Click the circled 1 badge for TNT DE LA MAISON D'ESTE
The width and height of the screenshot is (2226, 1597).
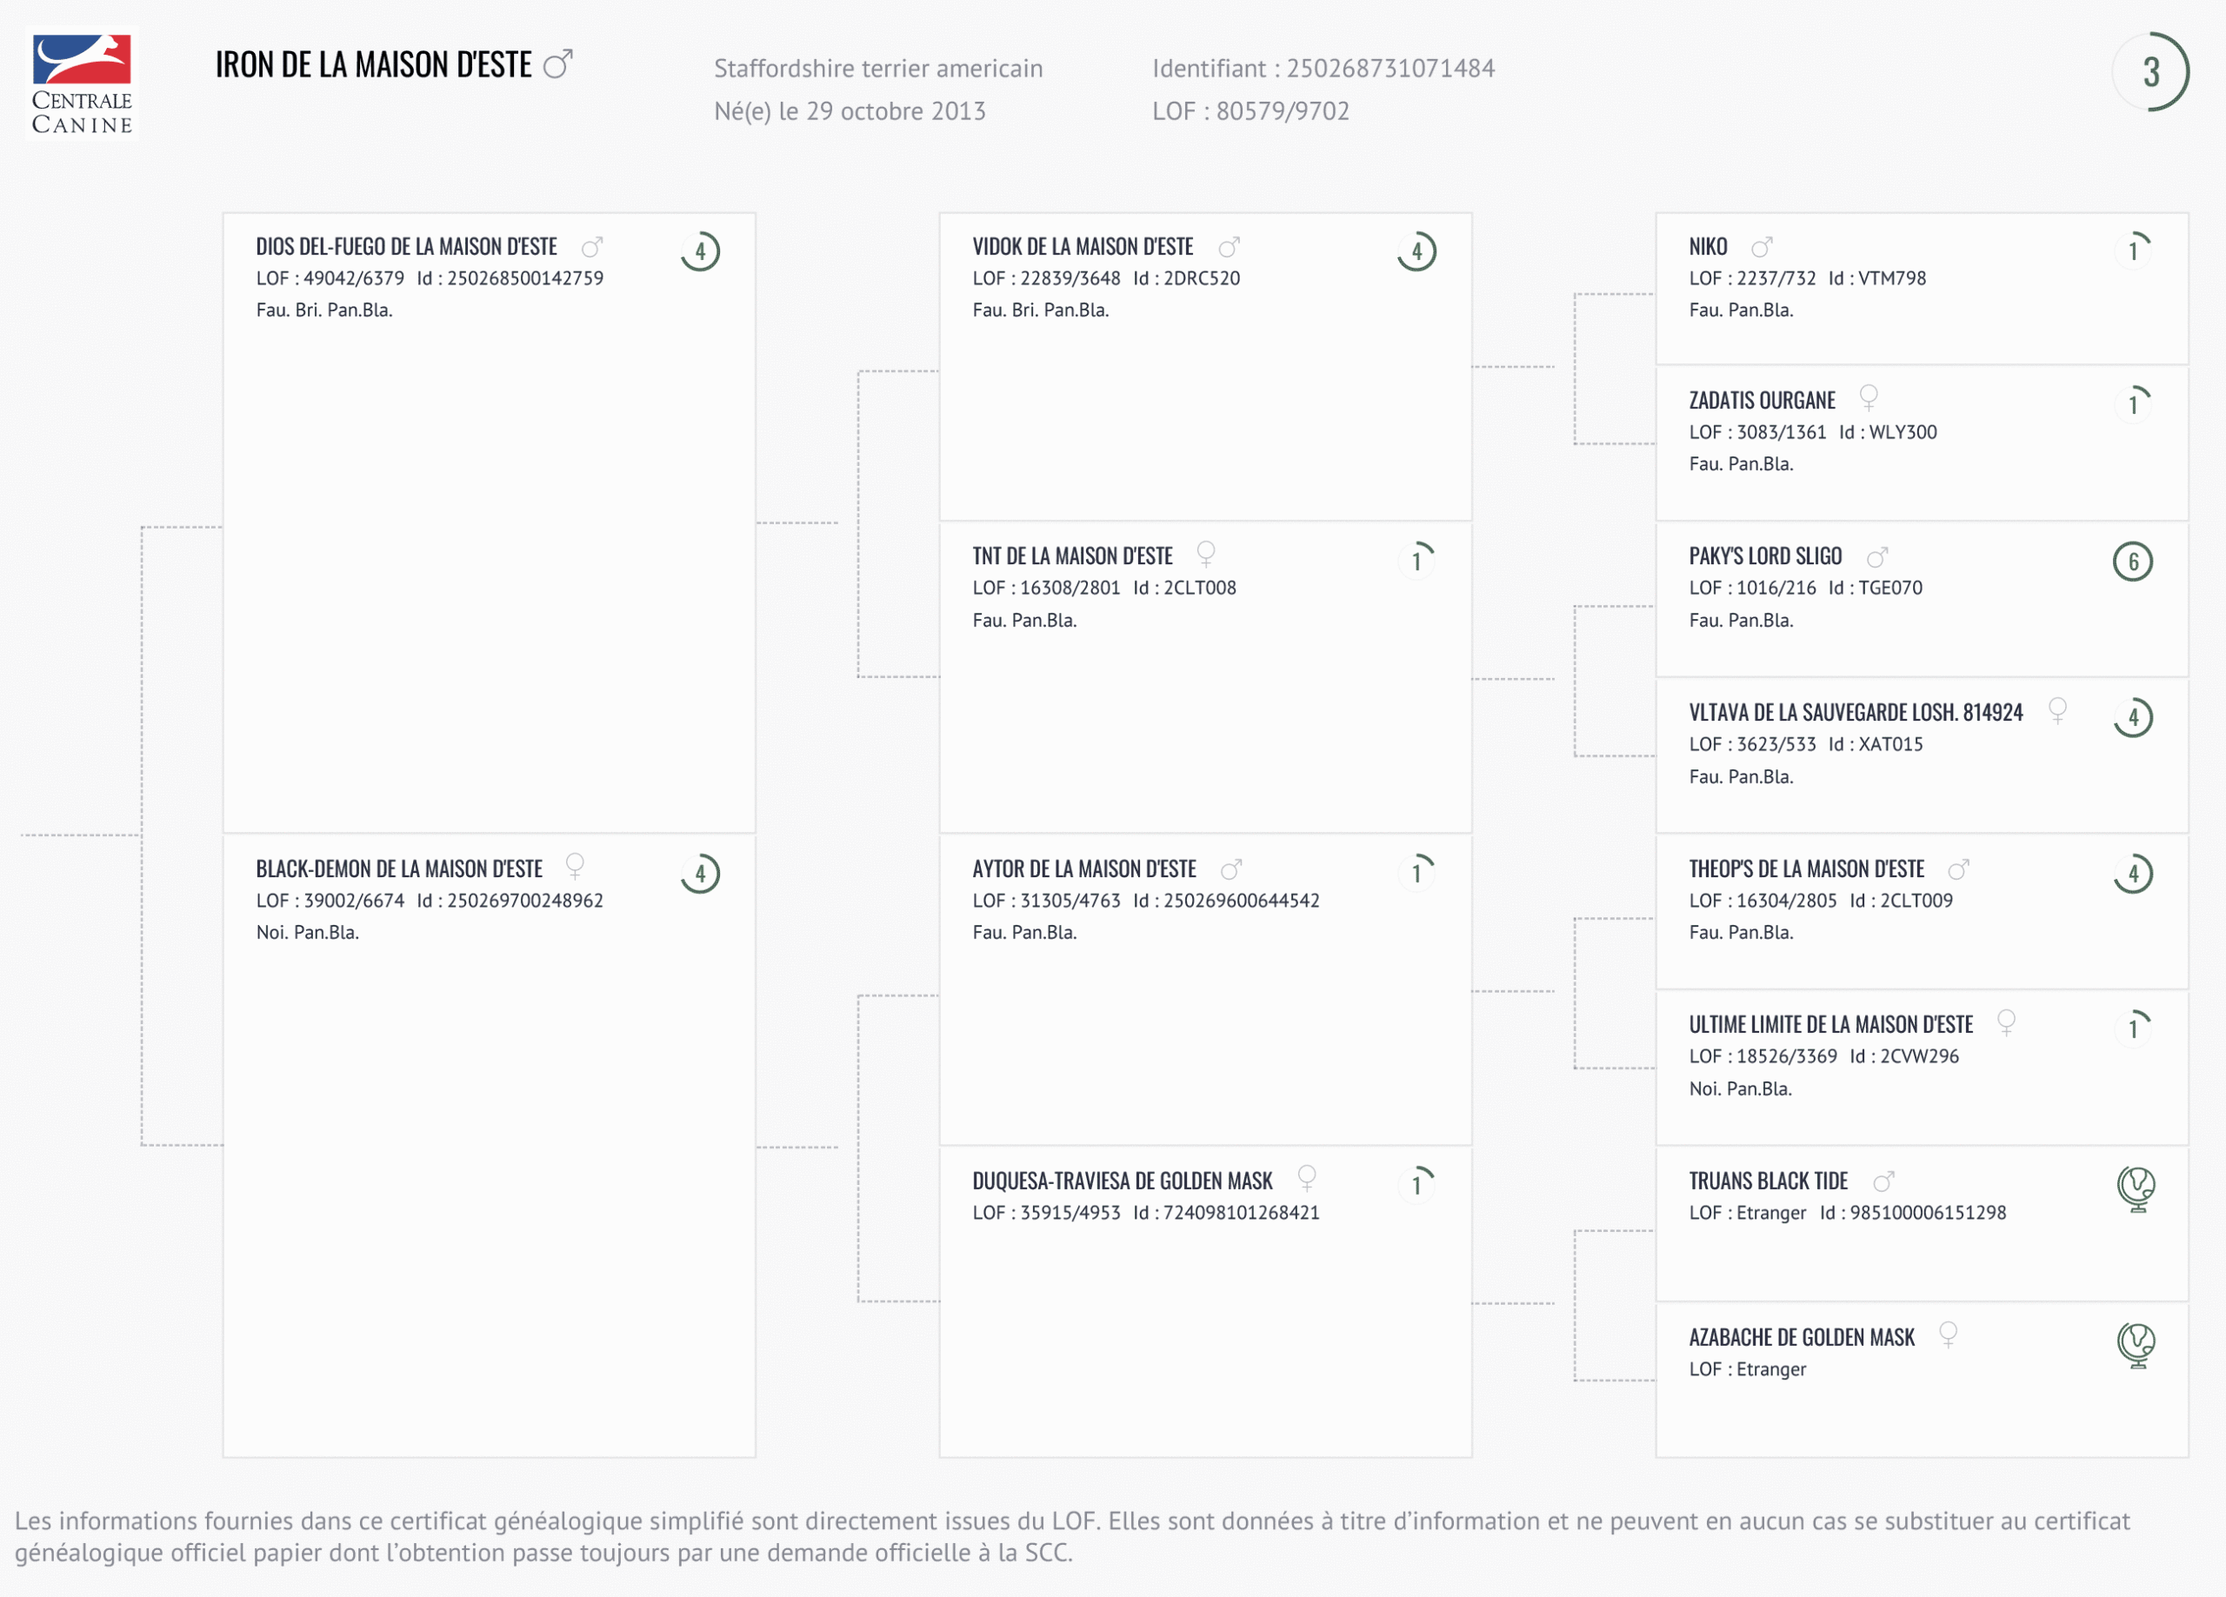pyautogui.click(x=1416, y=562)
